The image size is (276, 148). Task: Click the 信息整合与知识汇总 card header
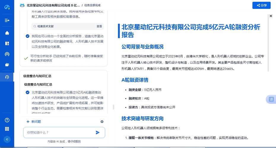tap(37, 76)
